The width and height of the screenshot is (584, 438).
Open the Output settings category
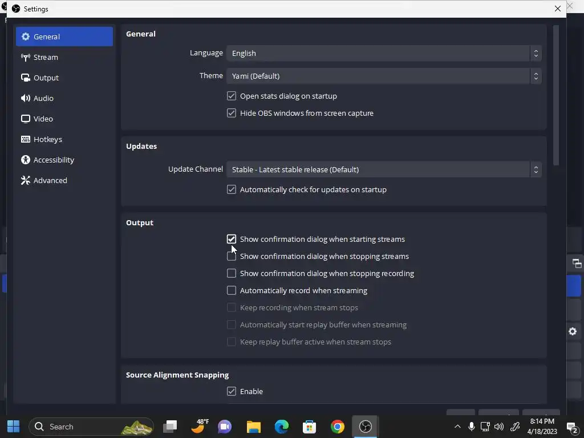pyautogui.click(x=64, y=78)
